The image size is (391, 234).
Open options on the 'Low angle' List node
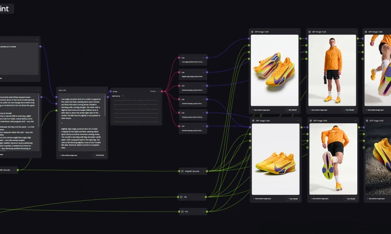click(x=203, y=58)
